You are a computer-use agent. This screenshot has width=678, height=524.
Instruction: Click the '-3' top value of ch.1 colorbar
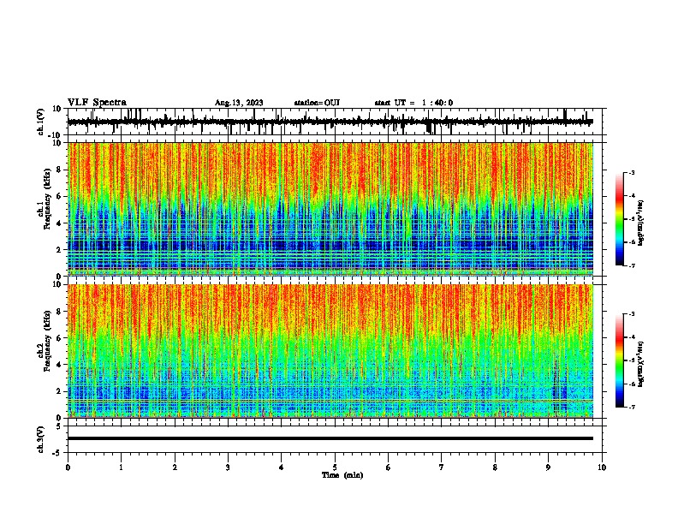(631, 172)
